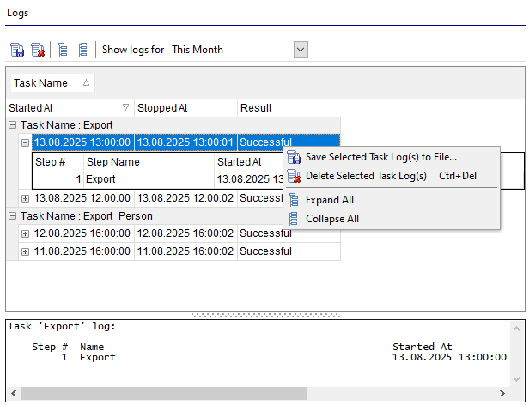This screenshot has width=529, height=405.
Task: Open the Show logs for dropdown
Action: pos(301,50)
